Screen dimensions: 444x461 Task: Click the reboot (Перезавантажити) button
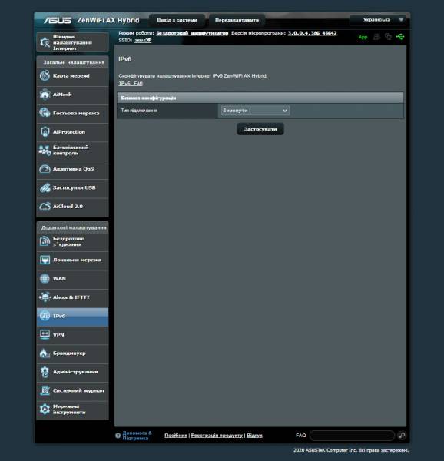click(237, 20)
